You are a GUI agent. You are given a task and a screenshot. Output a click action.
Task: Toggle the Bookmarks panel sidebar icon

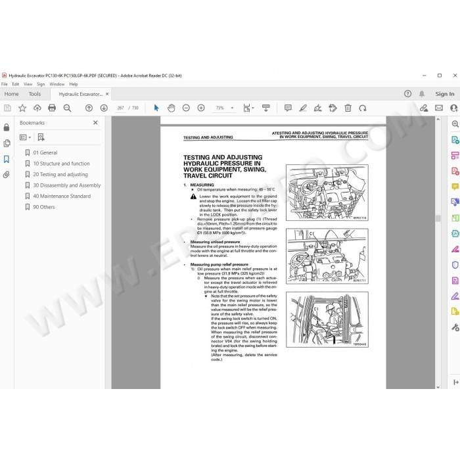click(x=7, y=159)
